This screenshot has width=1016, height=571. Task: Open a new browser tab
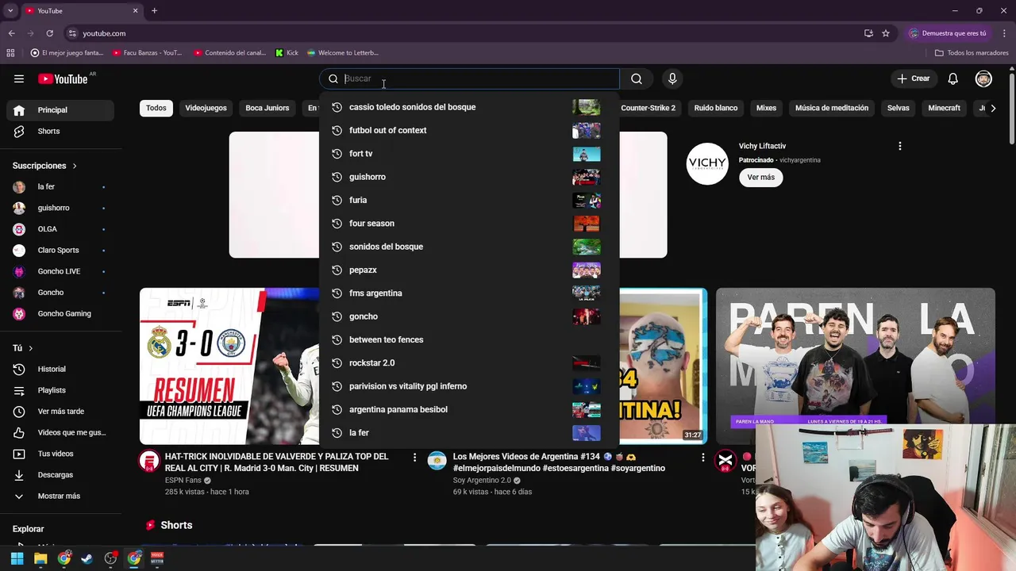[154, 11]
